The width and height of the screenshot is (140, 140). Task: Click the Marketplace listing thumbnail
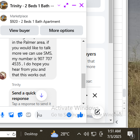click(4, 18)
